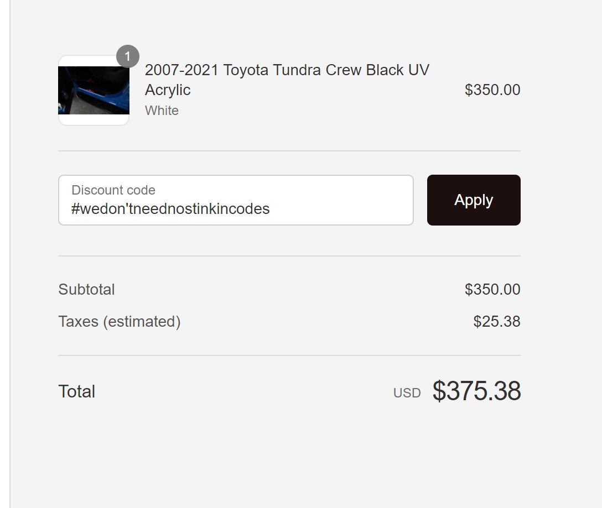Click the Toyota Tundra product thumbnail

pyautogui.click(x=94, y=90)
